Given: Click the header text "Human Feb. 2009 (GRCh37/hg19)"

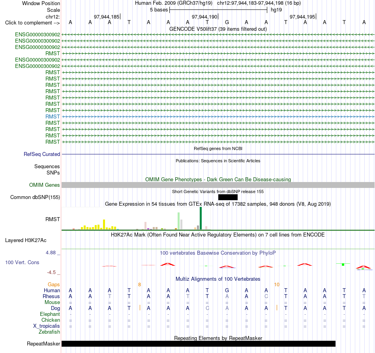Looking at the screenshot, I should point(174,3).
